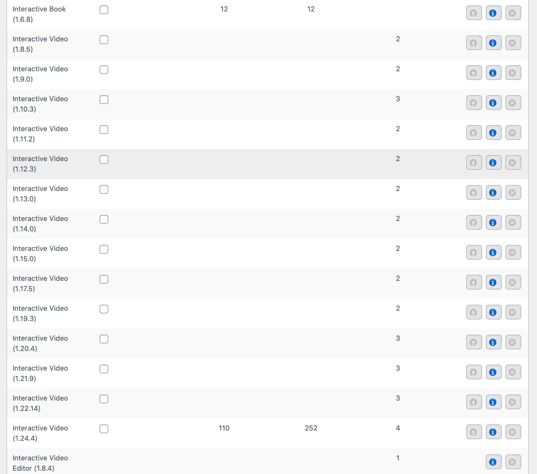The height and width of the screenshot is (474, 537).
Task: Delete Interactive Video Editor (1.8.4)
Action: [x=513, y=462]
